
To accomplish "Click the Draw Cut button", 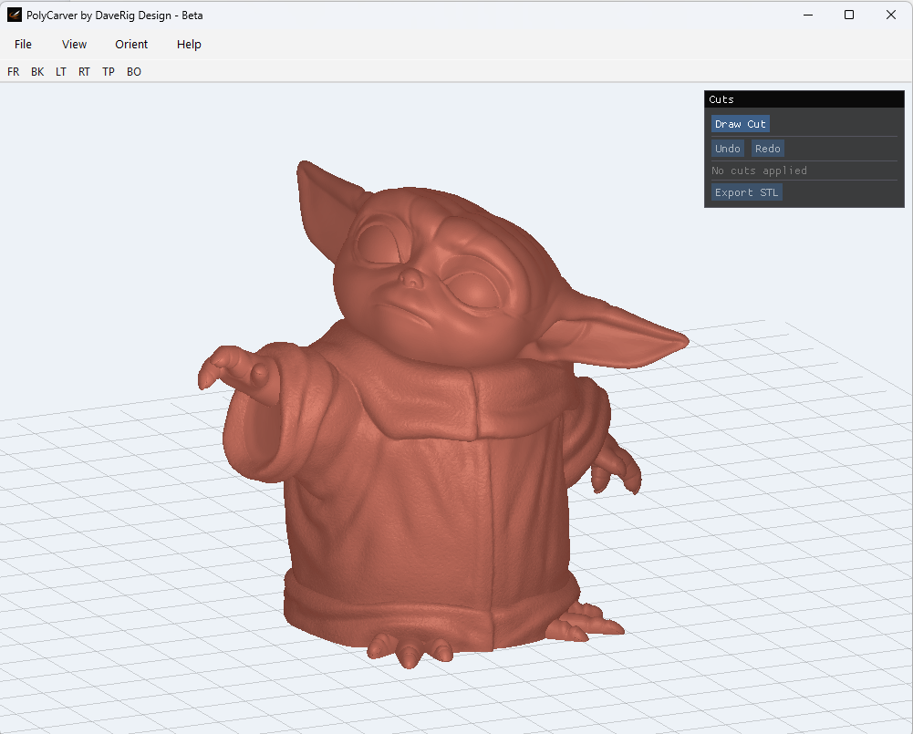I will point(740,124).
